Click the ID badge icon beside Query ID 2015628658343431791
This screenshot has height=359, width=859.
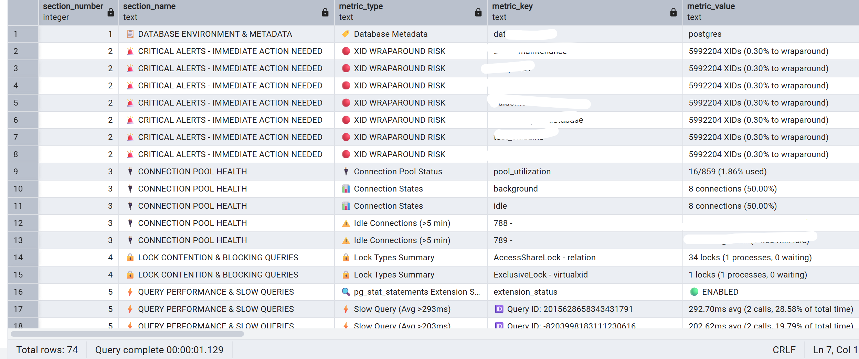[x=499, y=309]
